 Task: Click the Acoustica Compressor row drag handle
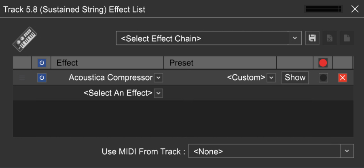click(22, 78)
